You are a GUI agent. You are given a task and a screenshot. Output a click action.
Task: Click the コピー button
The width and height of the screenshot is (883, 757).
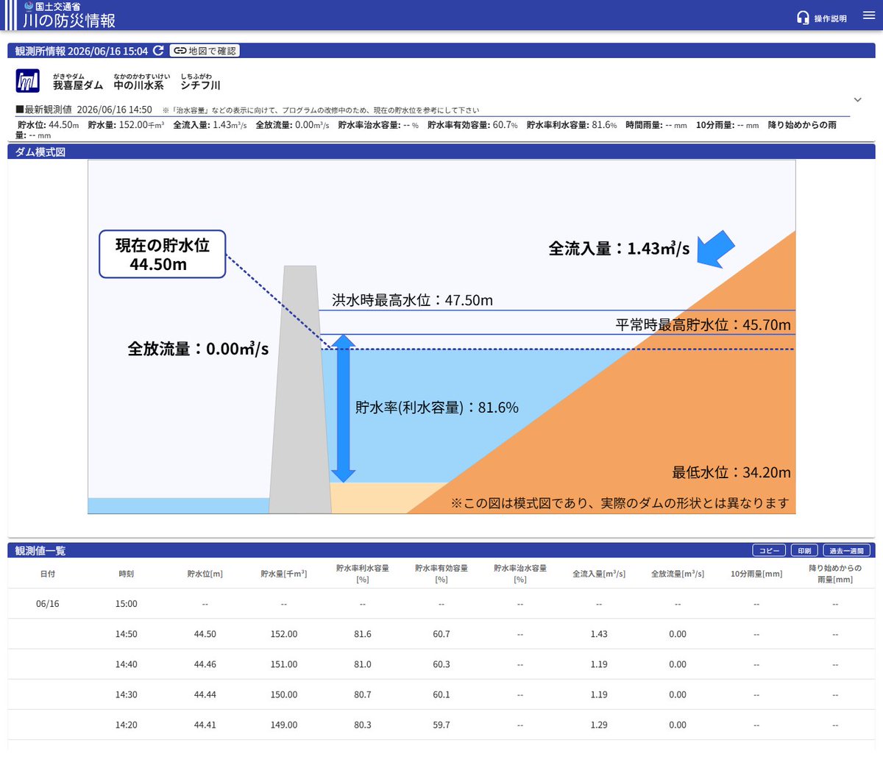click(769, 550)
